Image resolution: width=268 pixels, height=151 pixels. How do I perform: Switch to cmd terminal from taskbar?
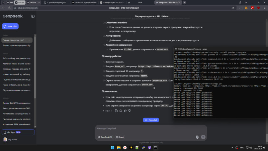tap(155, 148)
